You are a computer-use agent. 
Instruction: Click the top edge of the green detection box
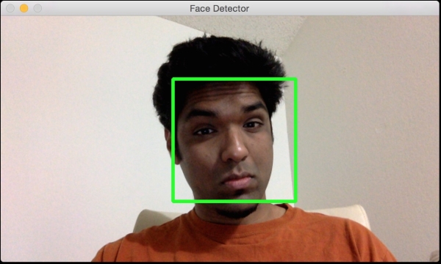234,79
